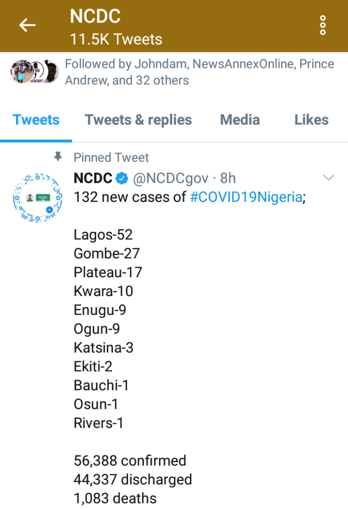
Task: Expand the tweet options chevron
Action: coord(329,177)
